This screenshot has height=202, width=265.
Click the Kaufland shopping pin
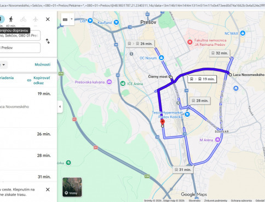click(x=116, y=22)
